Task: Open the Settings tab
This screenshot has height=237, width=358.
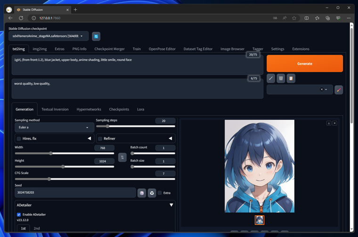Action: point(277,49)
